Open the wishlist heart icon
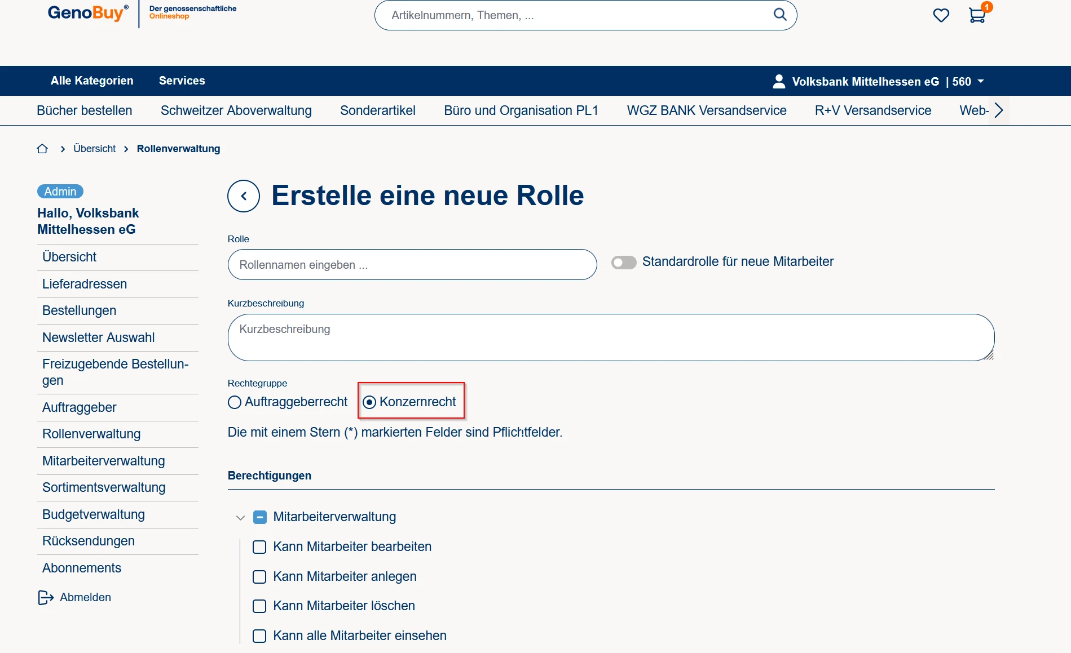 [941, 15]
